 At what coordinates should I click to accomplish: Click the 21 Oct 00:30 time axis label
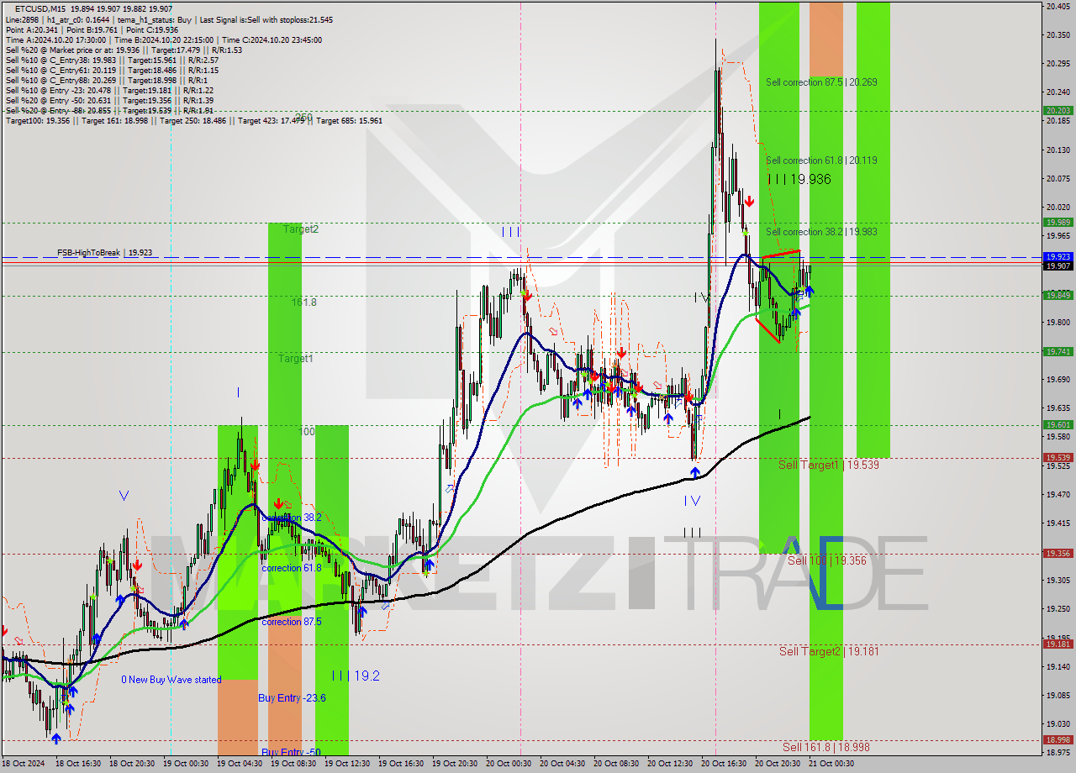[x=831, y=764]
